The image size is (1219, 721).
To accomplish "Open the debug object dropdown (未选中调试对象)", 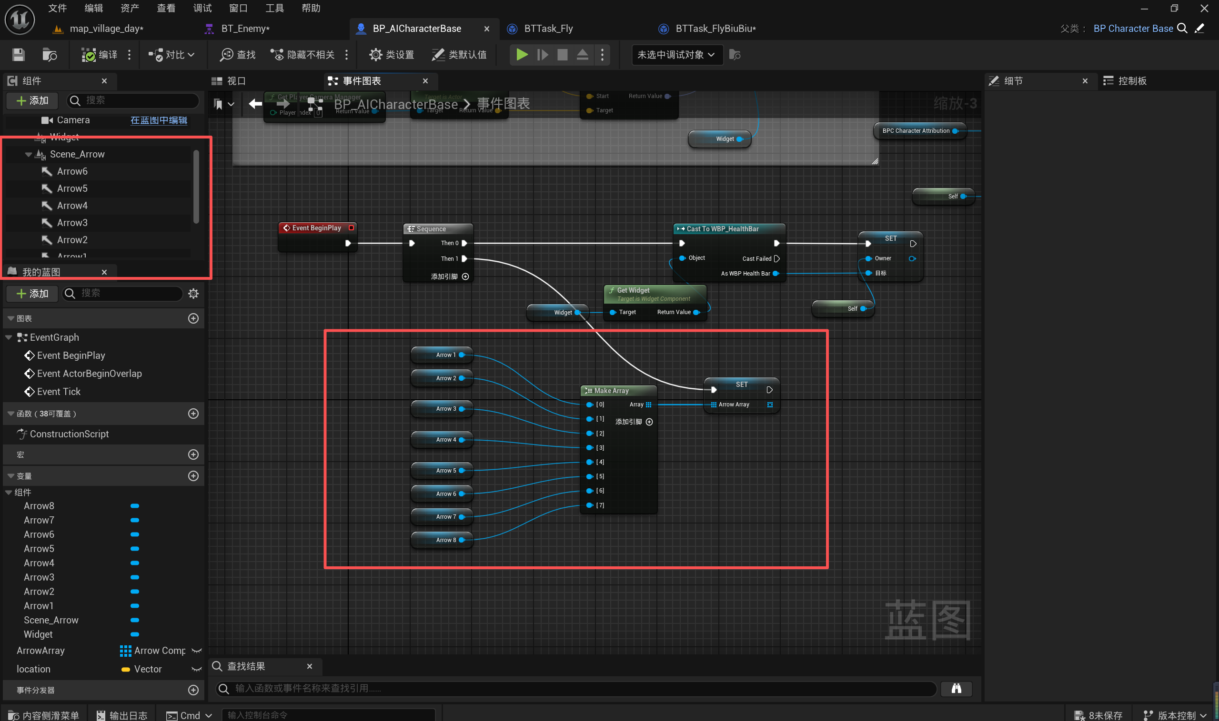I will [x=676, y=55].
